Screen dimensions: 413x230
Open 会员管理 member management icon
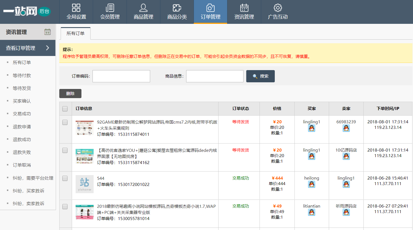click(110, 8)
